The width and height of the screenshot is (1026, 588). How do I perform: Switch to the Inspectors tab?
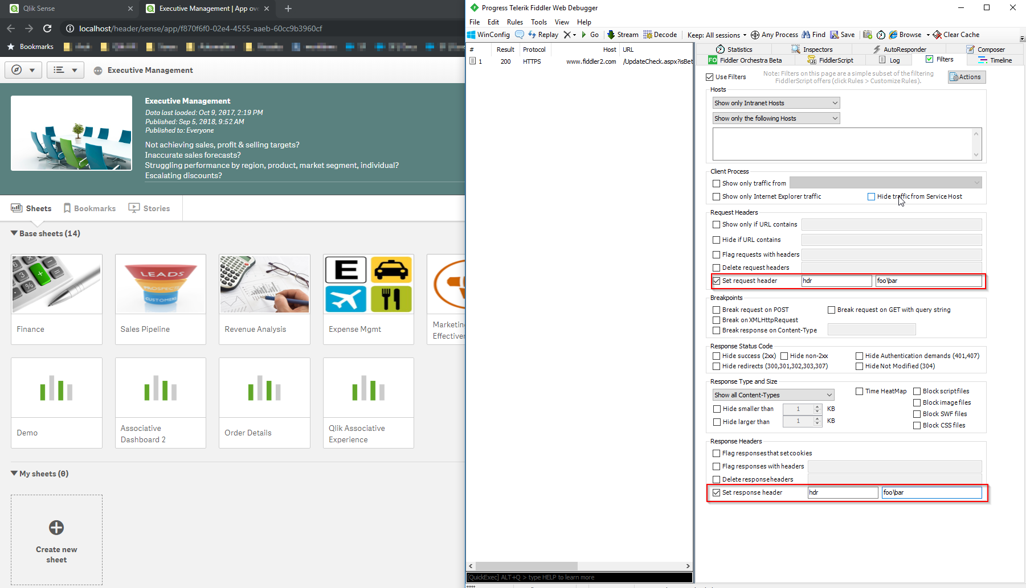(x=812, y=50)
